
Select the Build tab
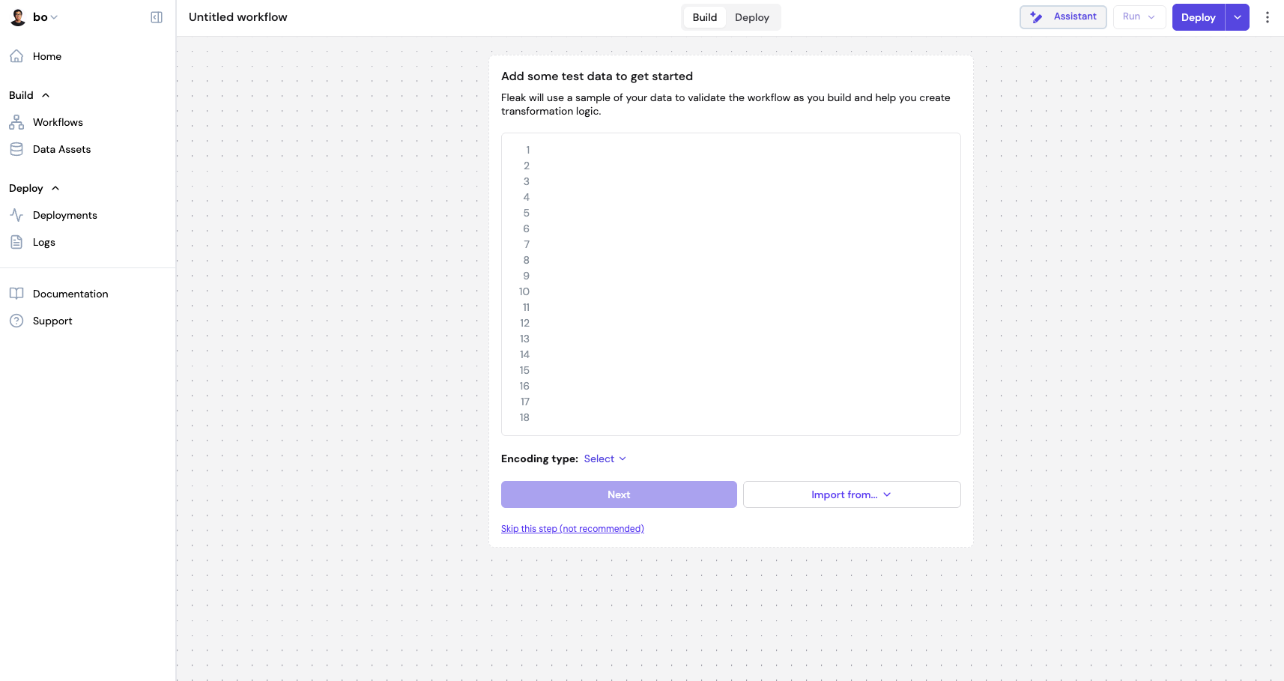tap(703, 16)
